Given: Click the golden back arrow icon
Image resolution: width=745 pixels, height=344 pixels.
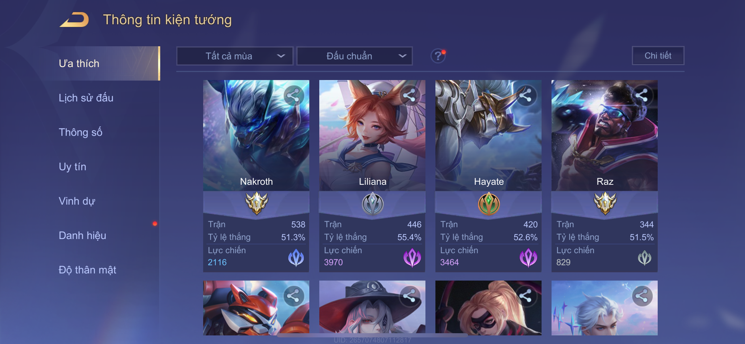Looking at the screenshot, I should pyautogui.click(x=74, y=20).
